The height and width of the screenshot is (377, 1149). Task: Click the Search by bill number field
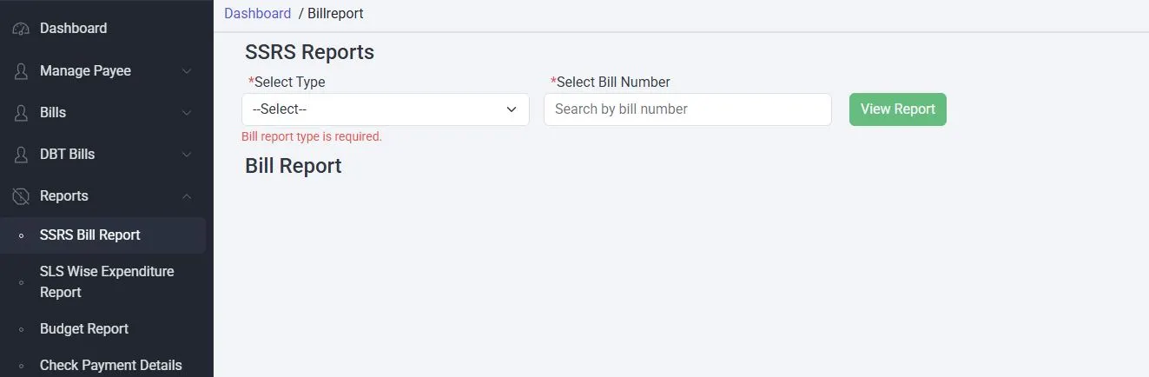[687, 109]
